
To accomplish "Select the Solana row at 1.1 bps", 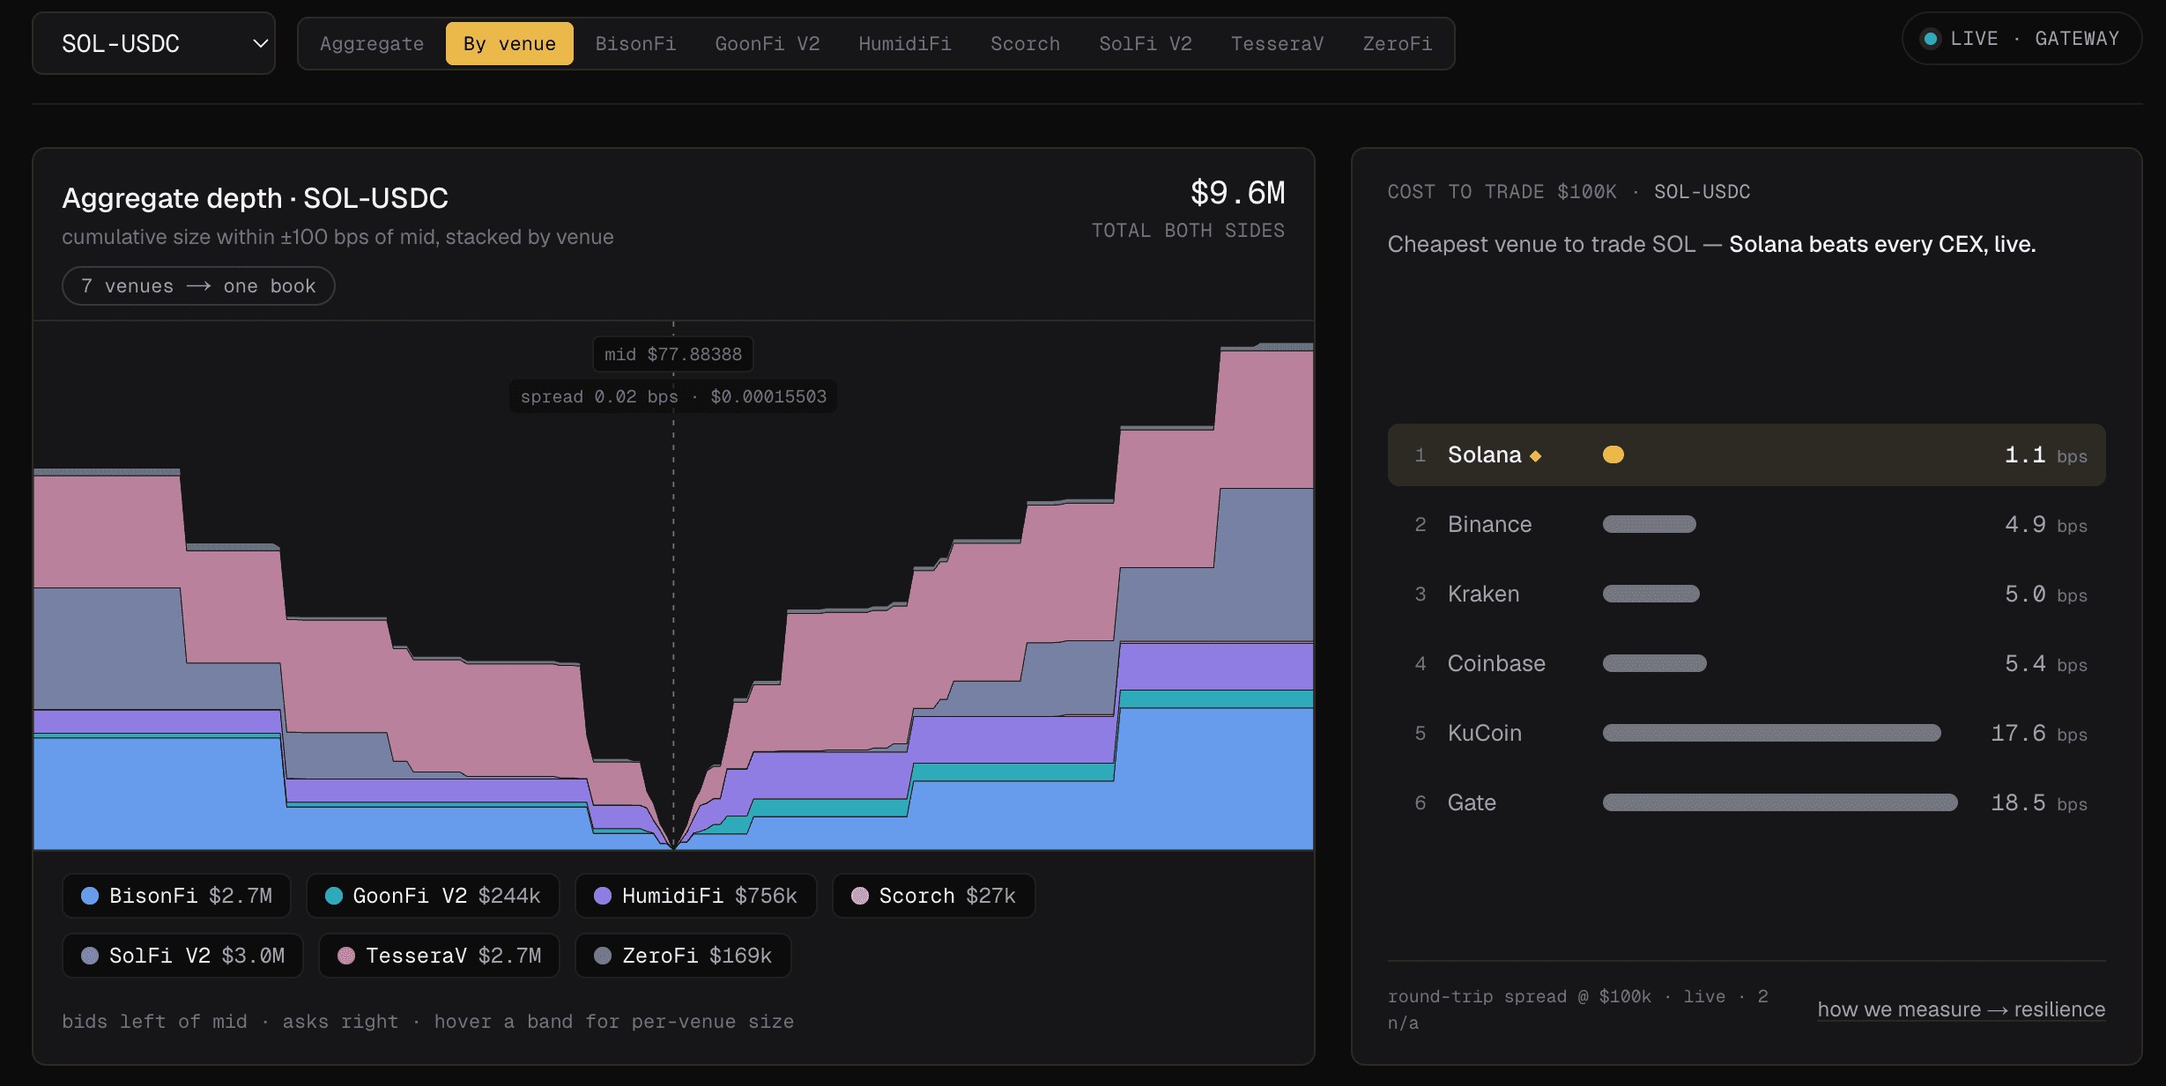I will click(x=1746, y=455).
